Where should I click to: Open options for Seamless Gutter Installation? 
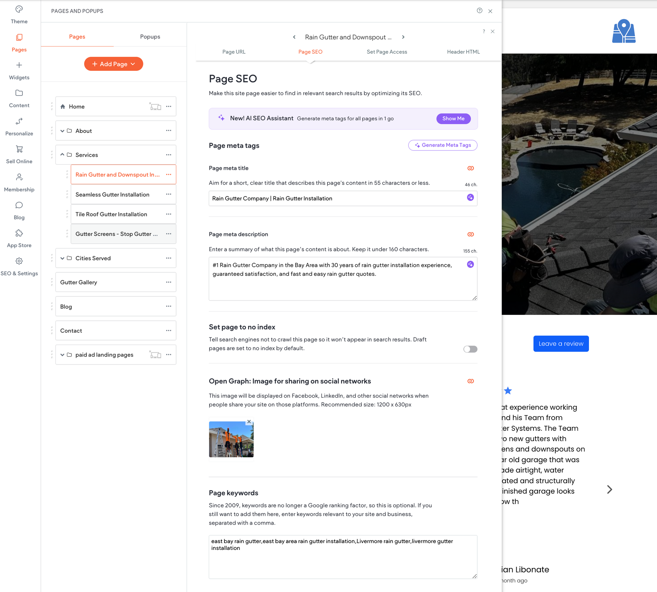pyautogui.click(x=169, y=194)
